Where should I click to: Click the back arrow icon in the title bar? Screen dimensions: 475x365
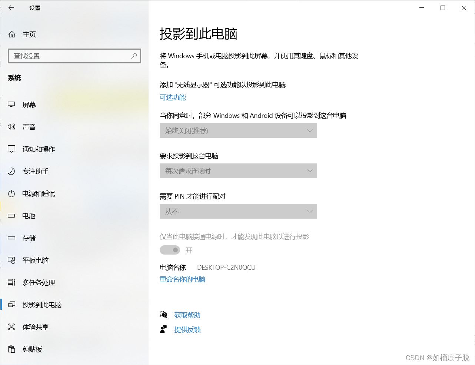[11, 7]
